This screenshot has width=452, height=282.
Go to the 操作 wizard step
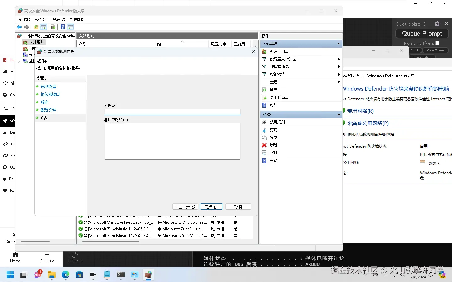pyautogui.click(x=45, y=102)
